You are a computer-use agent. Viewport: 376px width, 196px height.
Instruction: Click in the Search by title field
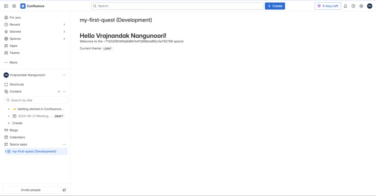coord(36,100)
